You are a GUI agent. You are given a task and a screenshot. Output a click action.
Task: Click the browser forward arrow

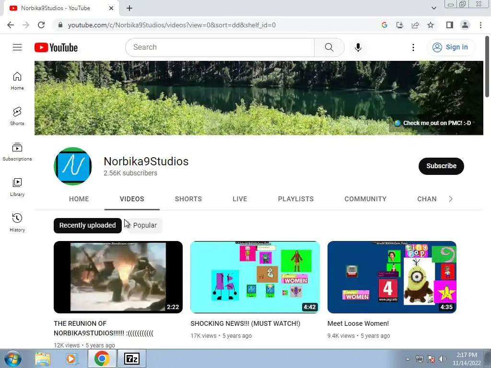click(x=26, y=25)
